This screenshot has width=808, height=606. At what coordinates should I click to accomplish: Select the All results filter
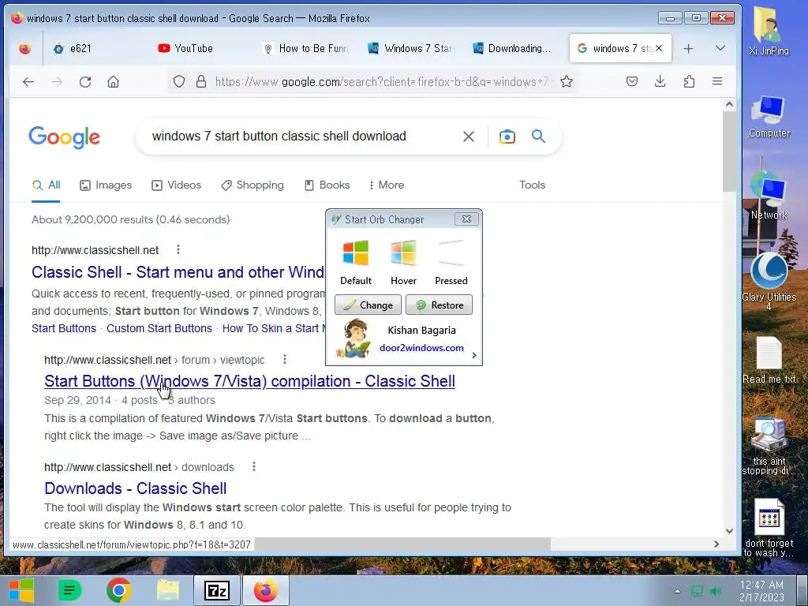pyautogui.click(x=46, y=185)
